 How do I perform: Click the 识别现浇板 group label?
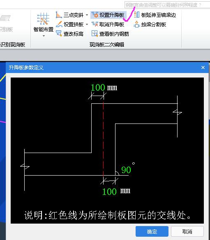coord(13,45)
